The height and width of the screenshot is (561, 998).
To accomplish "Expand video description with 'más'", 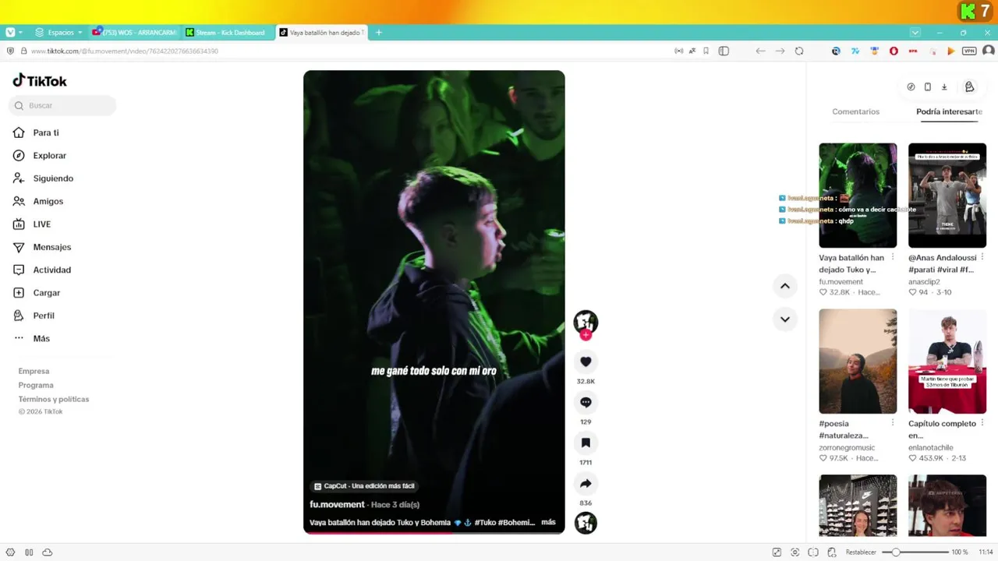I will [x=548, y=522].
